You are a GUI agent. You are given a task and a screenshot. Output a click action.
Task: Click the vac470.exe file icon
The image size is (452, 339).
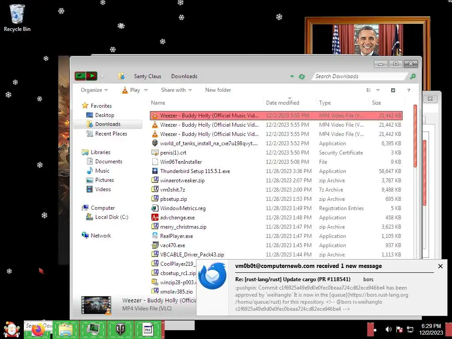point(155,245)
